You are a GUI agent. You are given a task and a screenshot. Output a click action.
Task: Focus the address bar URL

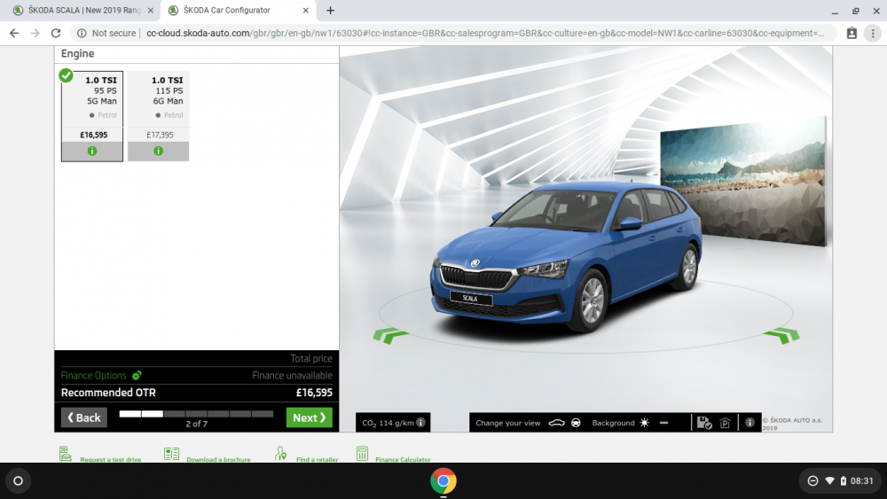485,34
